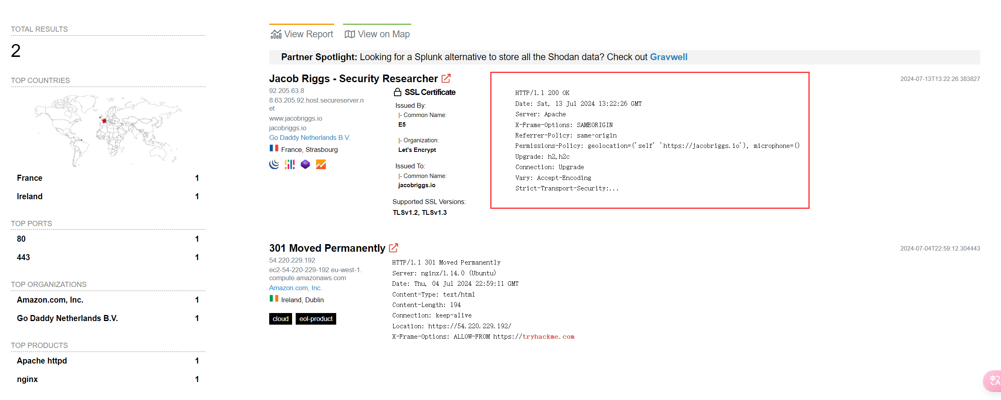
Task: Open the View Report tab
Action: [302, 34]
